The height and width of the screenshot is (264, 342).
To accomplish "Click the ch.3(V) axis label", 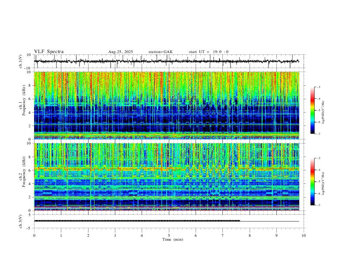I will [21, 221].
